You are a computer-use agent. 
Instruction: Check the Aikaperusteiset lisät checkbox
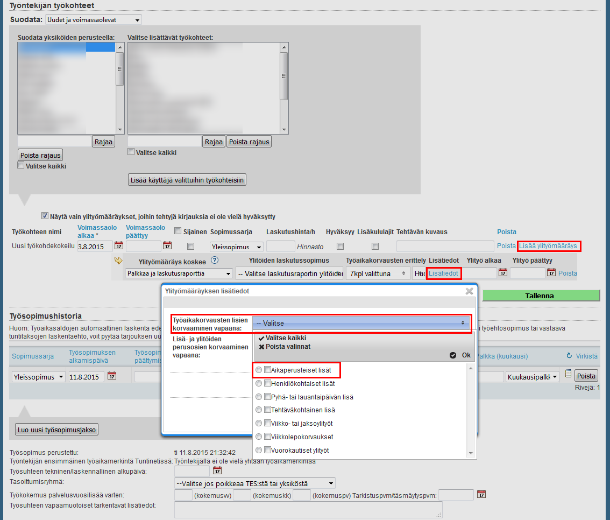[x=268, y=370]
